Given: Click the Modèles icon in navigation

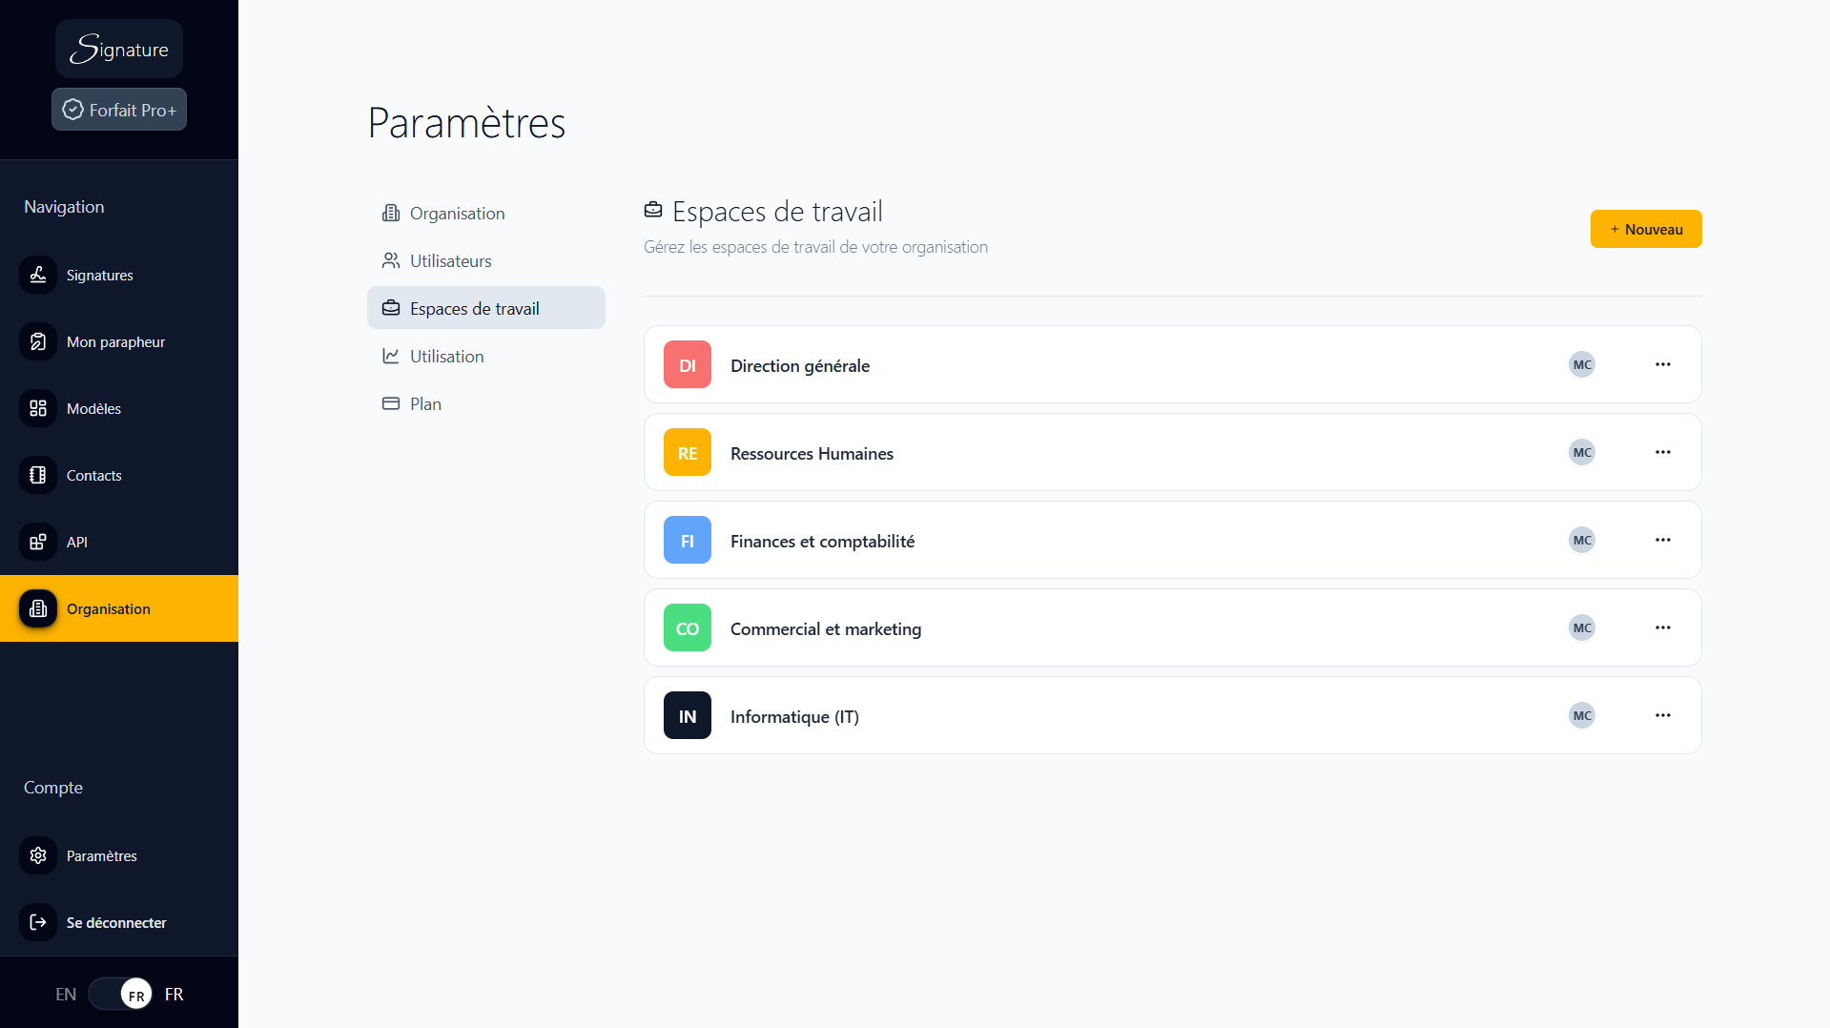Looking at the screenshot, I should click(37, 408).
